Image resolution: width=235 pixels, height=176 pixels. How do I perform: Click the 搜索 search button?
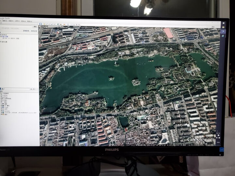tap(35, 27)
